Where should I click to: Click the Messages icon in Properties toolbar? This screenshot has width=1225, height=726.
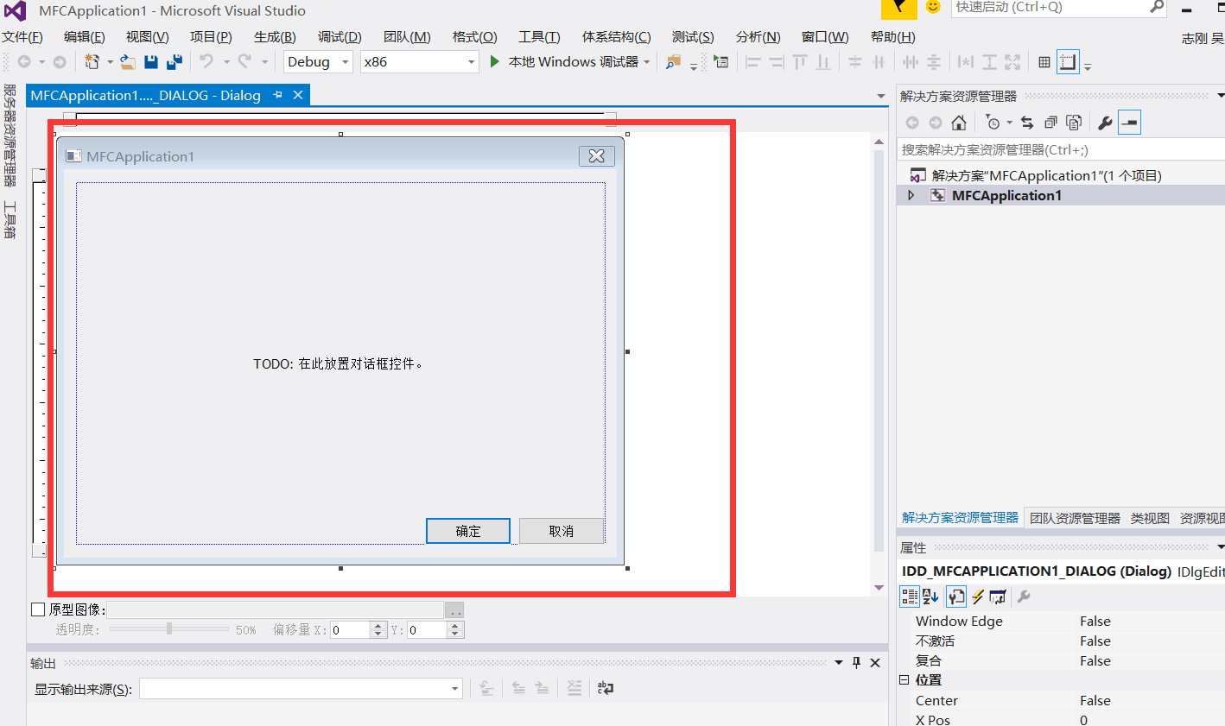click(x=998, y=597)
